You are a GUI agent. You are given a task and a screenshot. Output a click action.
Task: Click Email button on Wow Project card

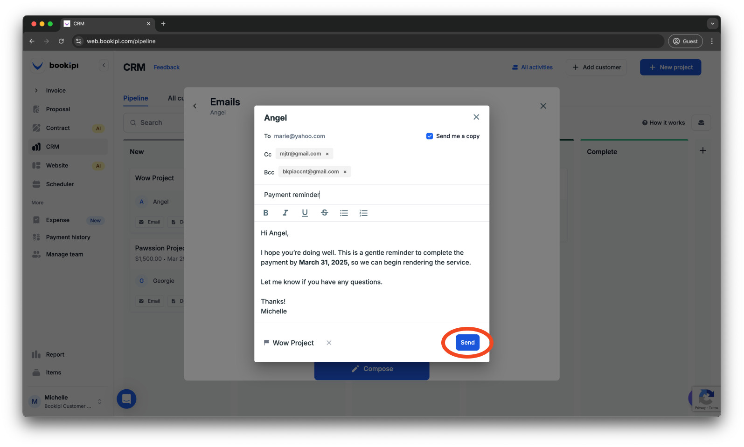pos(149,222)
